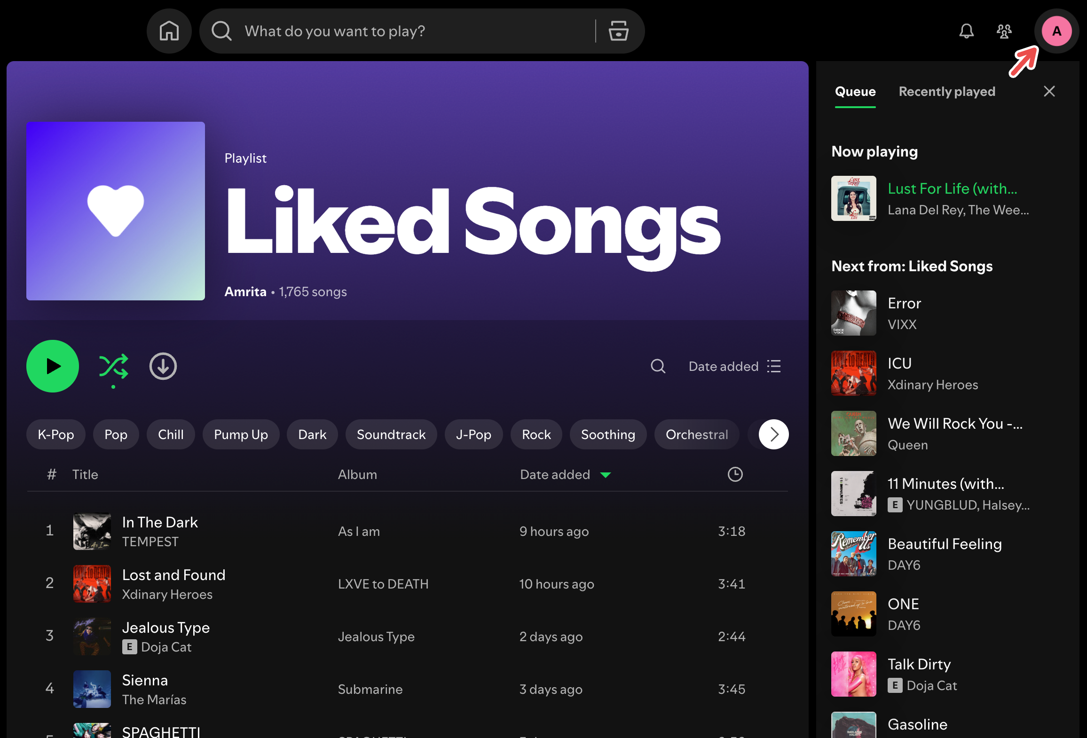Click Talk Dirty pink cover thumbnail

pyautogui.click(x=854, y=674)
